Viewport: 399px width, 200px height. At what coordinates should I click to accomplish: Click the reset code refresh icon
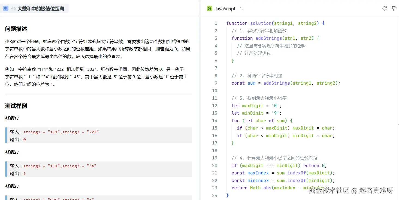[384, 8]
